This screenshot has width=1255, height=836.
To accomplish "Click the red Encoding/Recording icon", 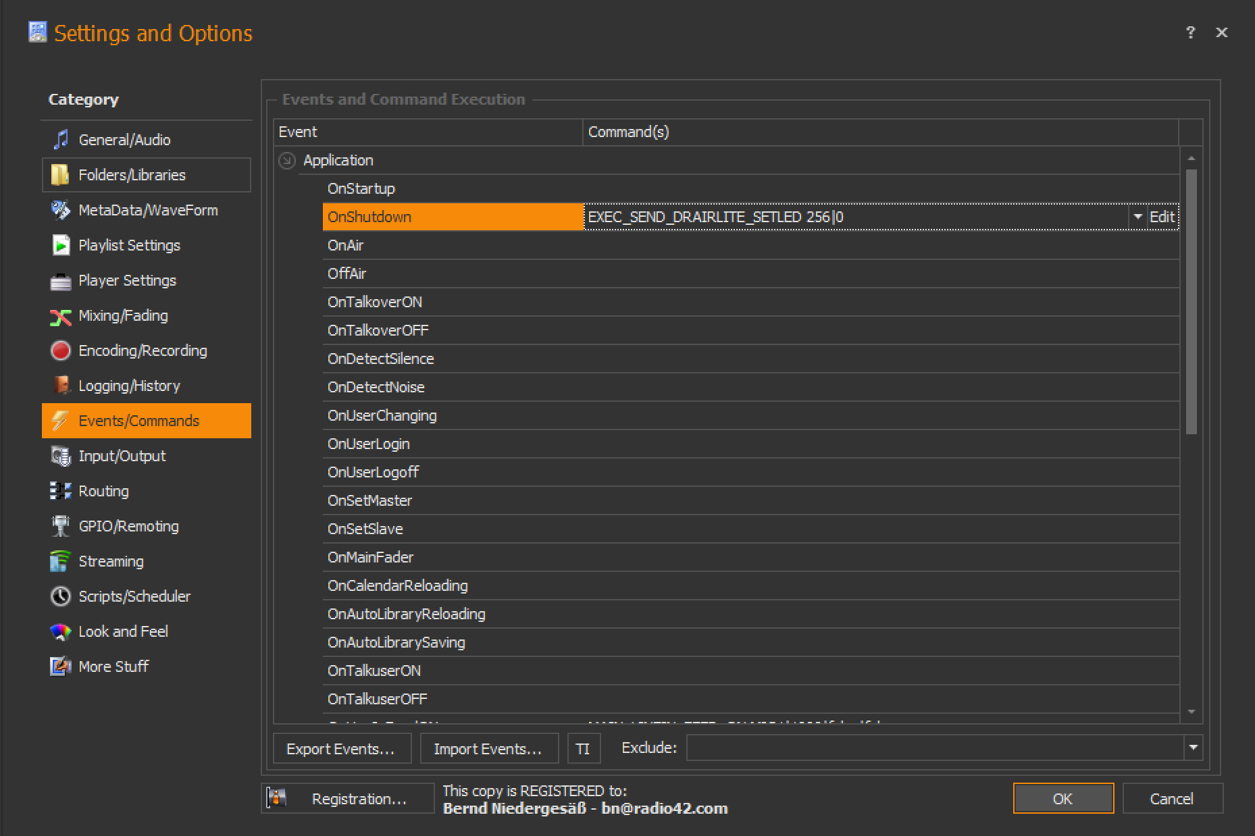I will click(61, 350).
